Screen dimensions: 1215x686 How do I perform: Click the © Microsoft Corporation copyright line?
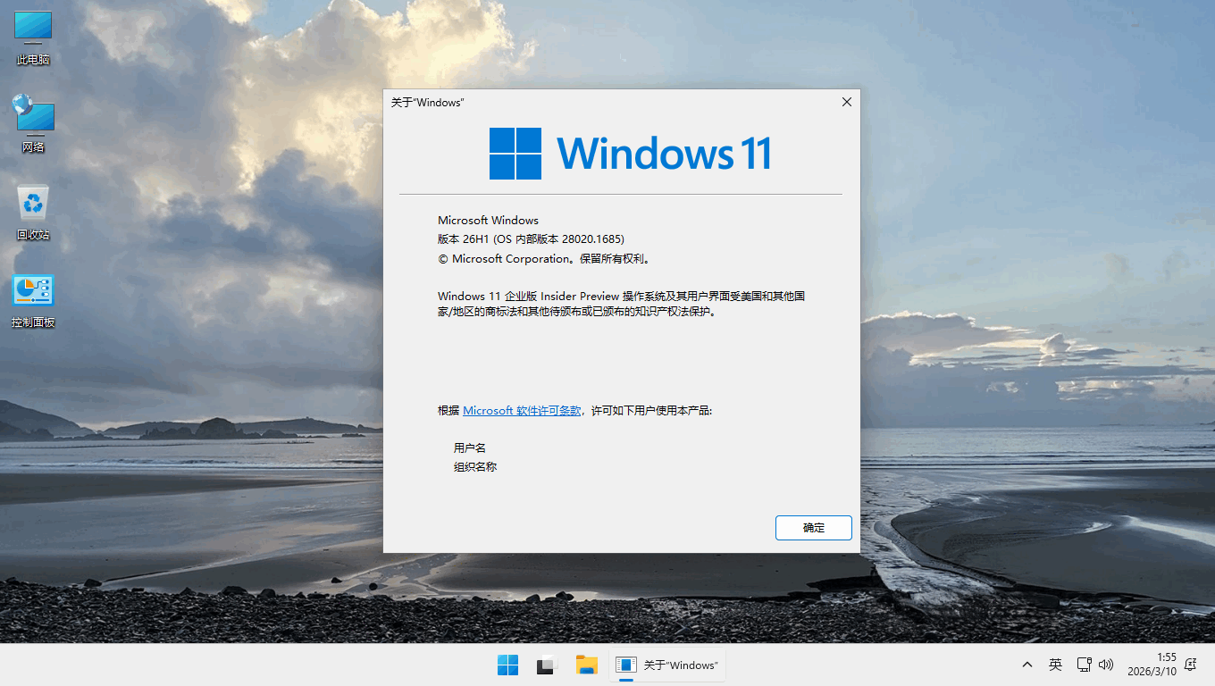(x=545, y=259)
